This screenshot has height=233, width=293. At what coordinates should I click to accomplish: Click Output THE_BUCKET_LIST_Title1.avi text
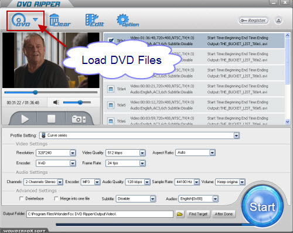click(237, 44)
